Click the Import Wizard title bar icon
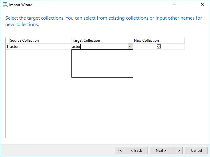This screenshot has height=157, width=210. 5,5
